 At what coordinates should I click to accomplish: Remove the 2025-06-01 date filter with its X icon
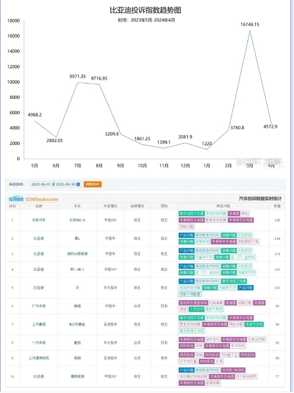pos(78,184)
